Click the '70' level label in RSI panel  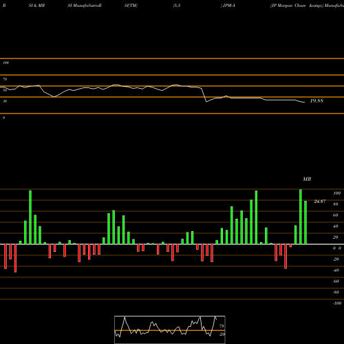pos(5,79)
